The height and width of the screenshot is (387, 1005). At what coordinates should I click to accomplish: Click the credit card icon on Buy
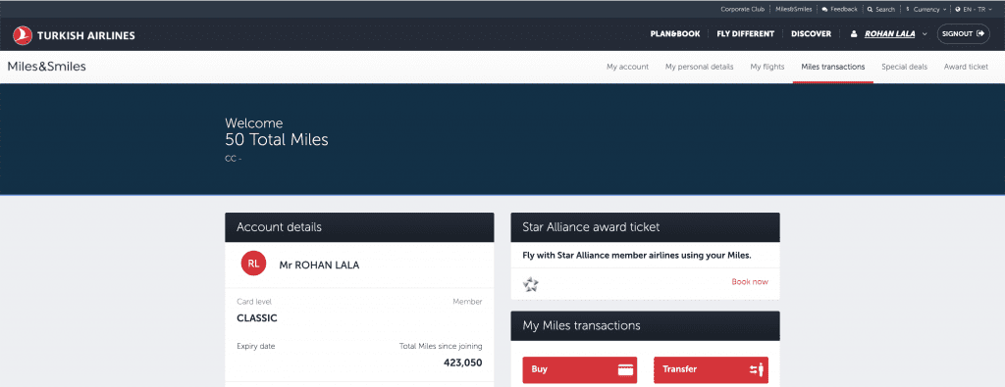click(625, 369)
